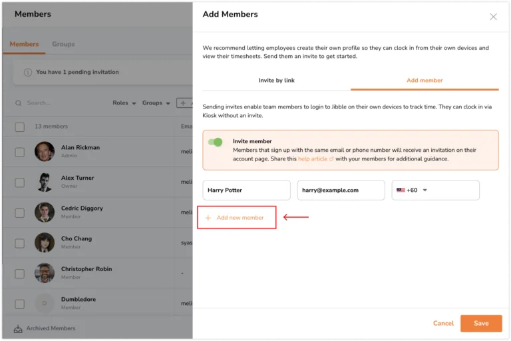This screenshot has width=511, height=341.
Task: Click the email field with harry@example.com
Action: coord(341,190)
